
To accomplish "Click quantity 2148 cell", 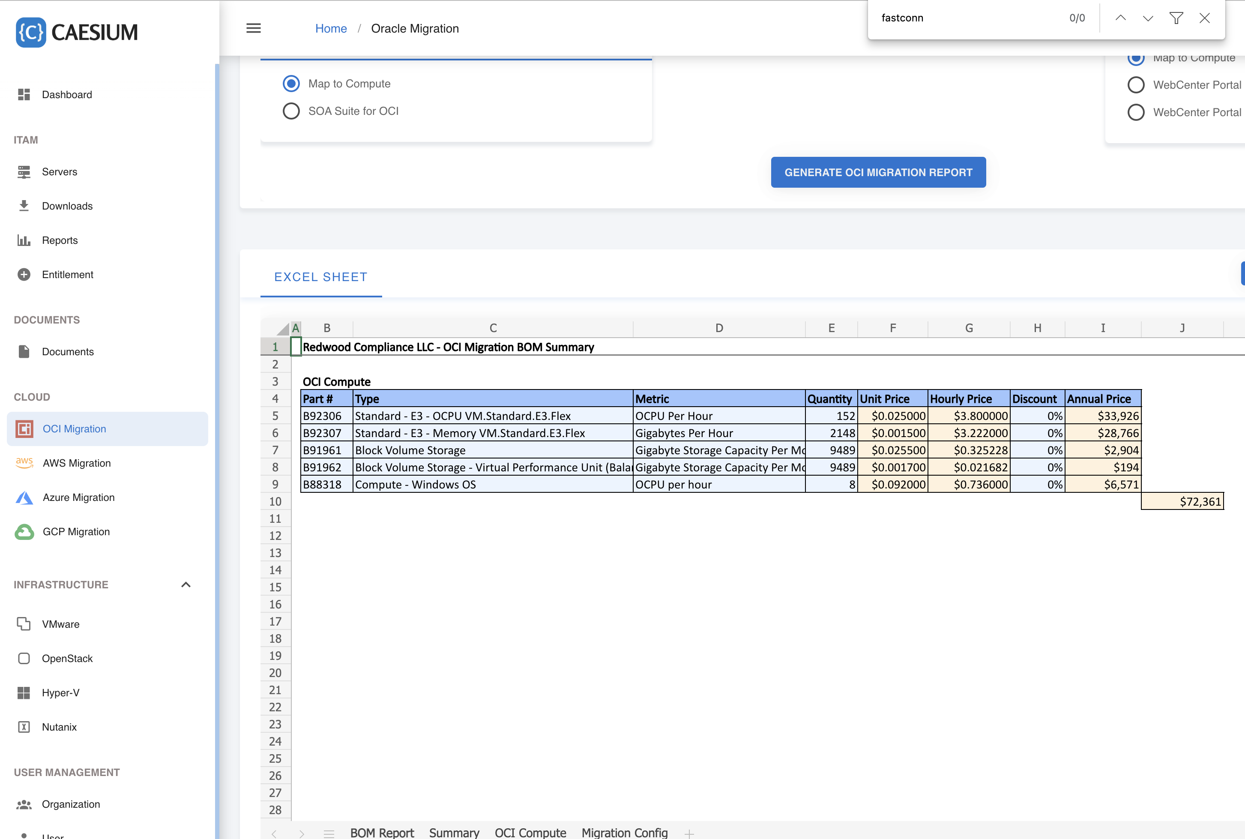I will coord(831,433).
